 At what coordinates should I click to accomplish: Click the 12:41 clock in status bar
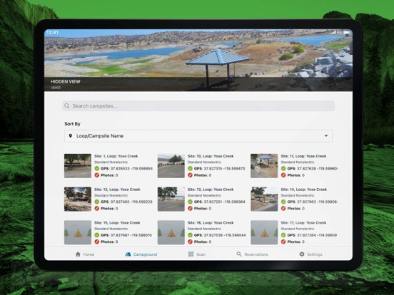(x=52, y=32)
